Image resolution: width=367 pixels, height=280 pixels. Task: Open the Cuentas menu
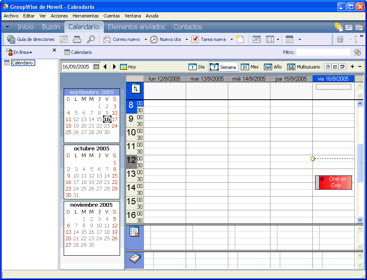pos(112,16)
